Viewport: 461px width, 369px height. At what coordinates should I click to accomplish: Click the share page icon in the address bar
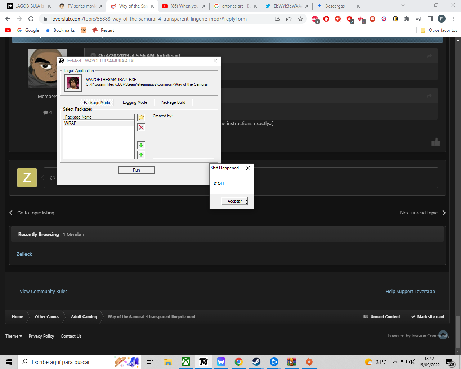tap(289, 19)
